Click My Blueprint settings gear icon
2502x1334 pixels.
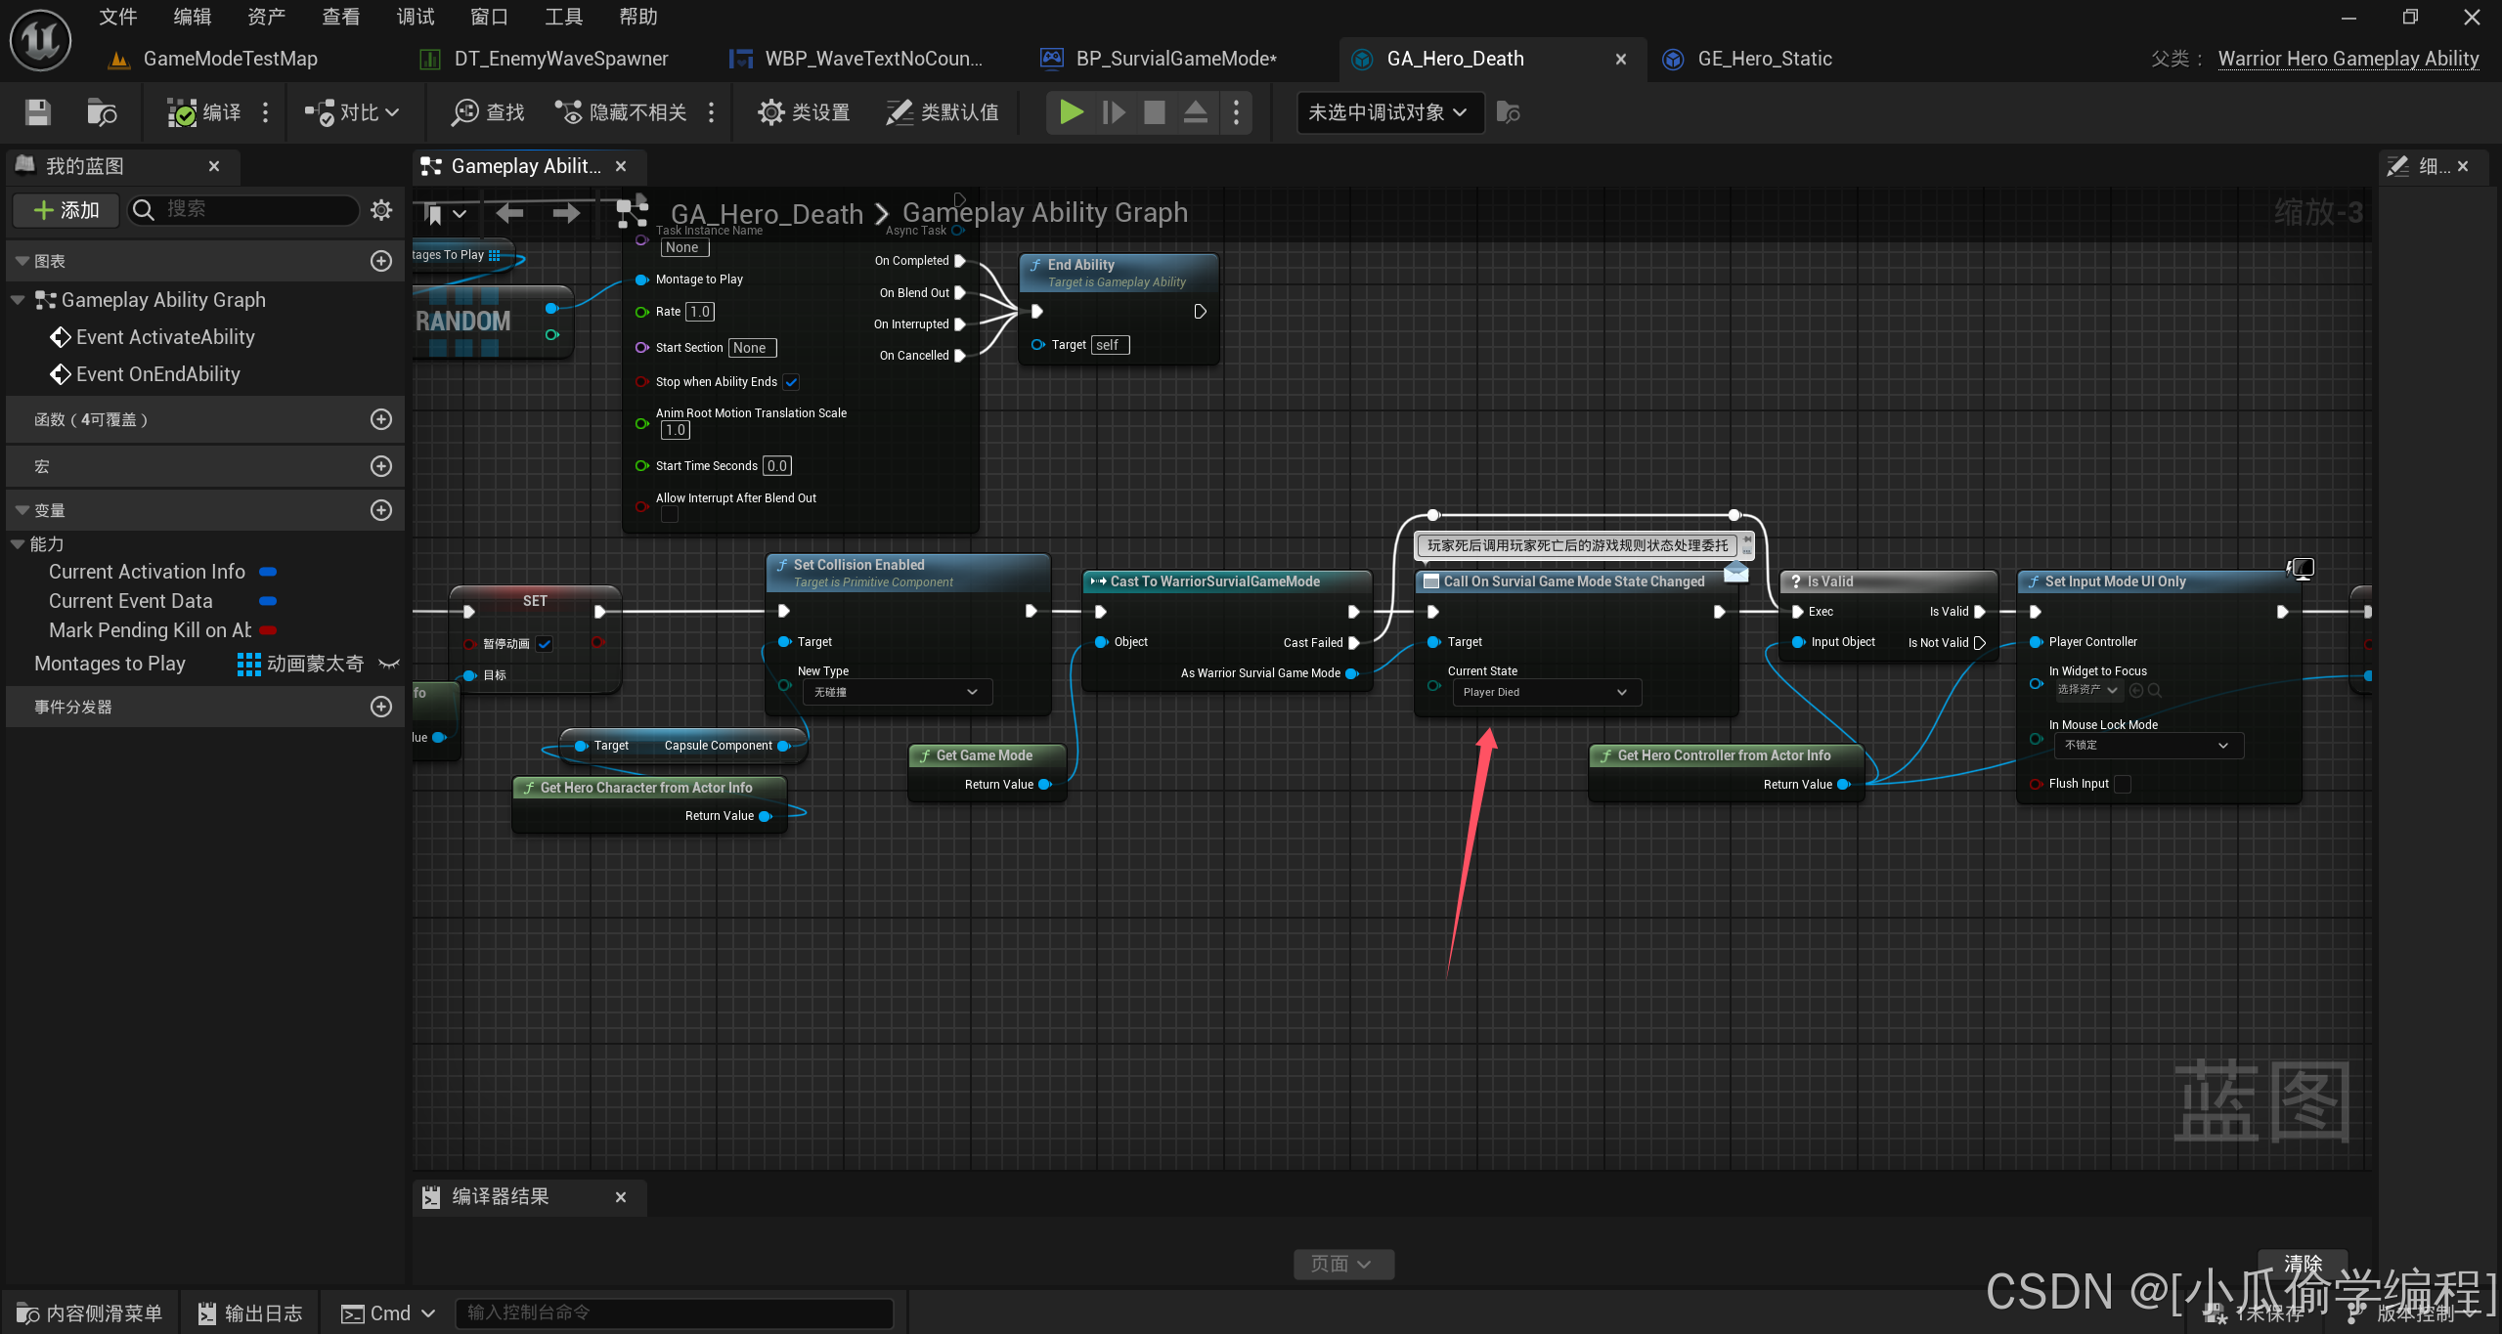381,209
